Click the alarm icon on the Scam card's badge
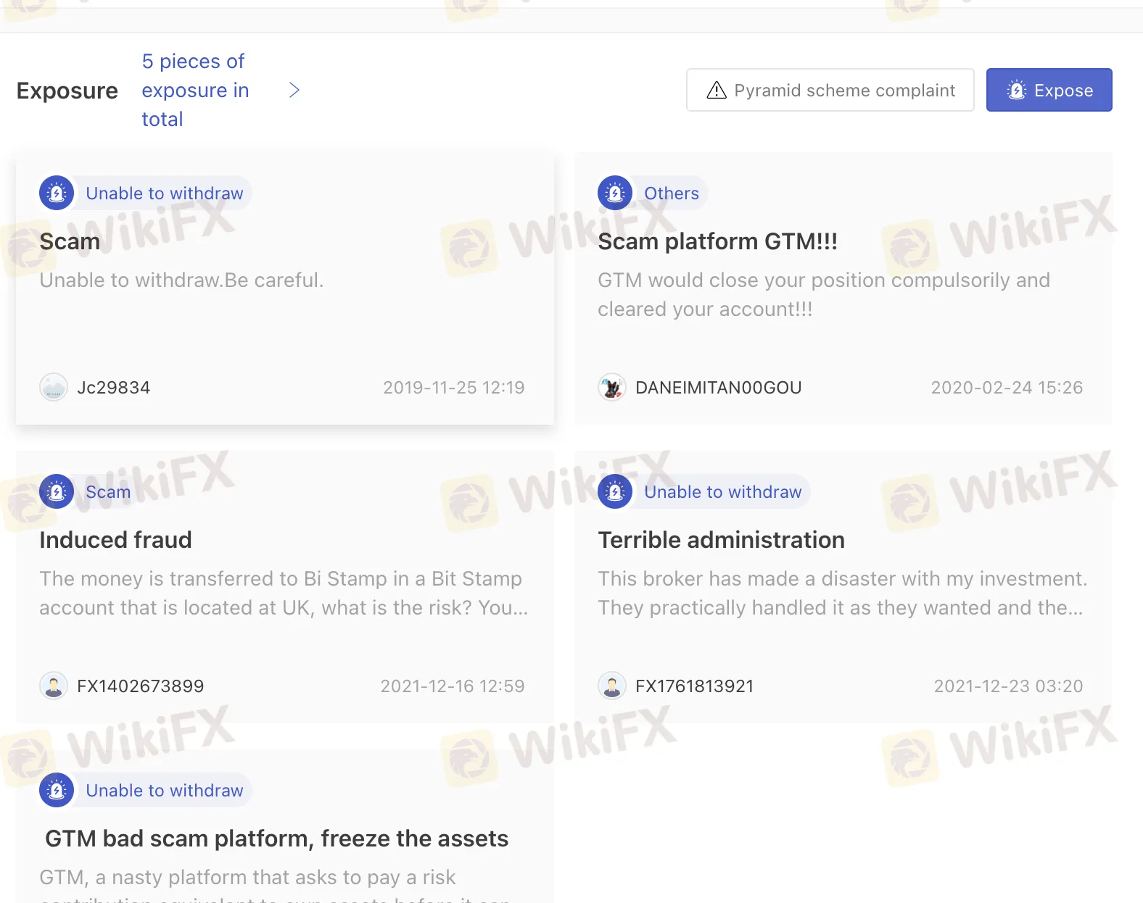This screenshot has height=903, width=1143. click(56, 193)
